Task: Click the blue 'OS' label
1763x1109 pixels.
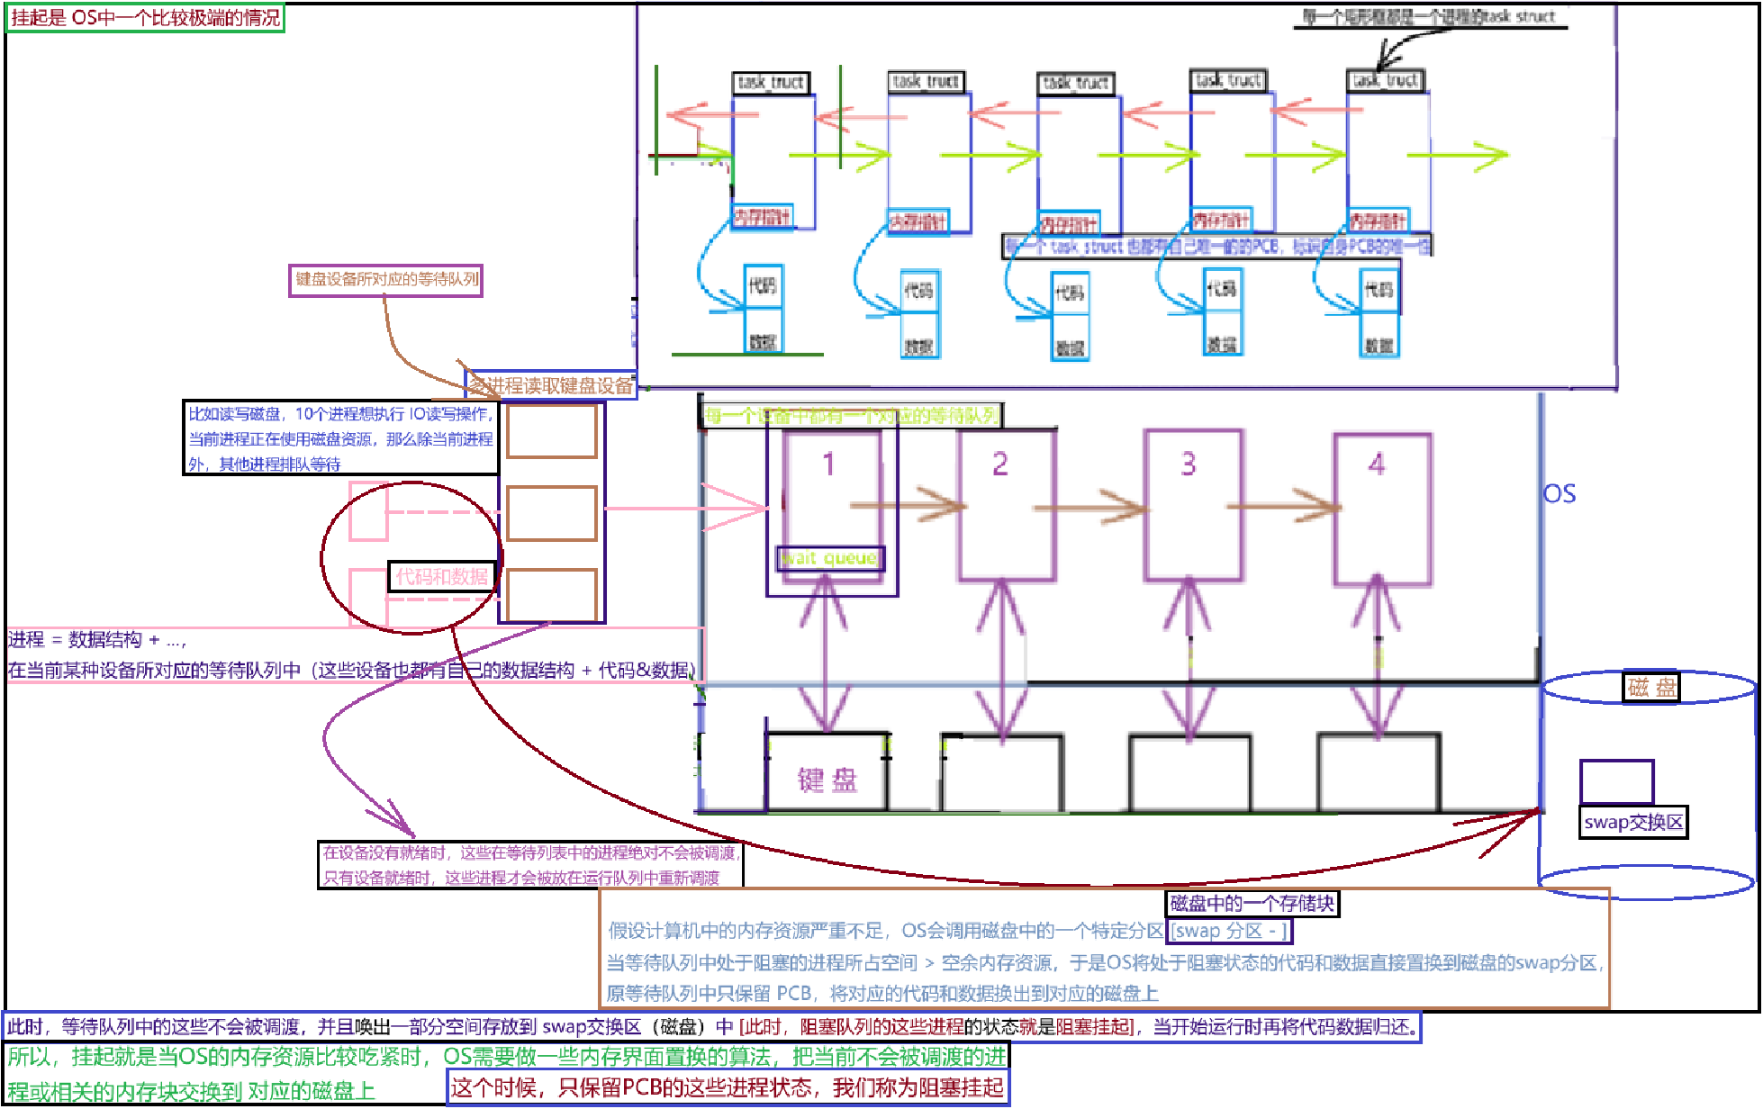Action: pyautogui.click(x=1560, y=494)
